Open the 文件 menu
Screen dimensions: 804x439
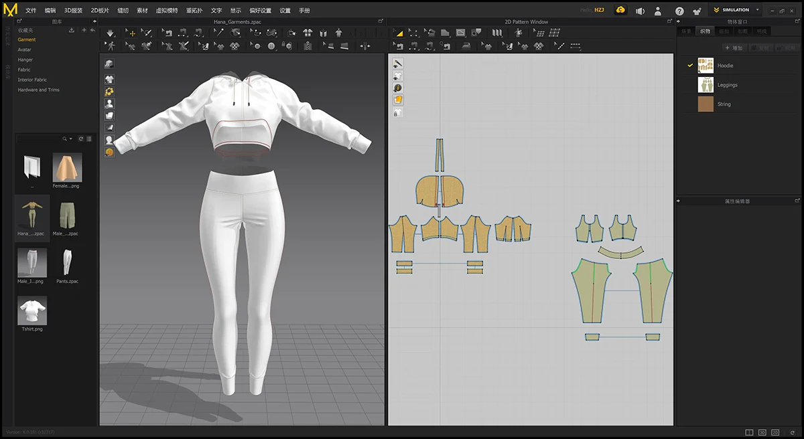coord(31,11)
